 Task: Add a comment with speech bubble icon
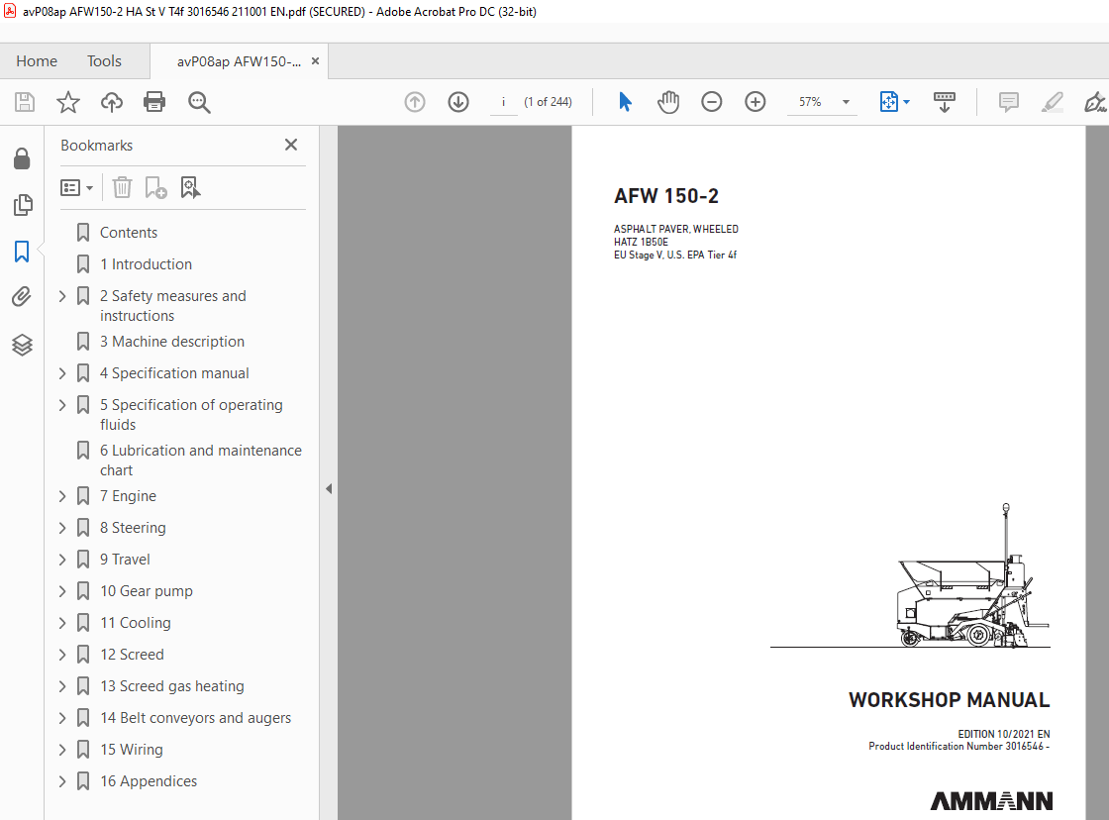(1009, 102)
